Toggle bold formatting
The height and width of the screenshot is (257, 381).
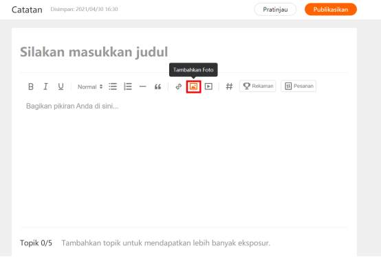pyautogui.click(x=31, y=87)
